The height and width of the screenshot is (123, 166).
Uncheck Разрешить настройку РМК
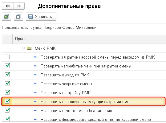(x=7, y=92)
